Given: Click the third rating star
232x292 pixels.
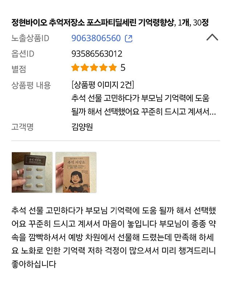Looking at the screenshot, I should pyautogui.click(x=94, y=67).
